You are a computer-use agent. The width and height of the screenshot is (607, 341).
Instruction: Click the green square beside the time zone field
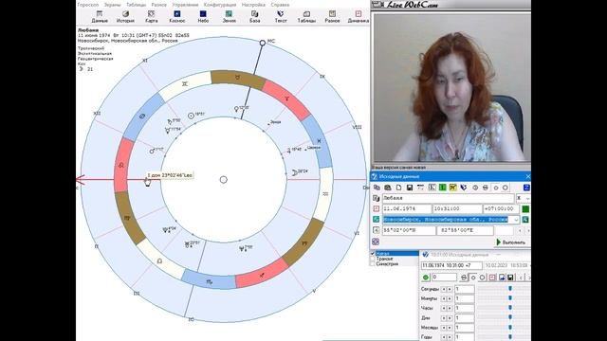pos(525,208)
